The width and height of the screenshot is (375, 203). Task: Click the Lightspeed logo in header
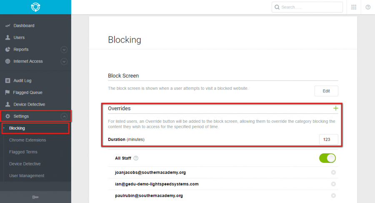point(35,7)
